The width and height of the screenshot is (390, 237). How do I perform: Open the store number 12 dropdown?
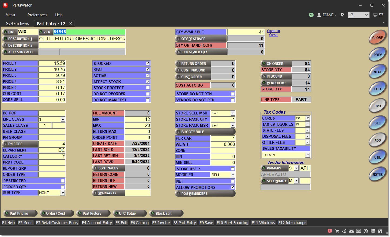point(358,15)
